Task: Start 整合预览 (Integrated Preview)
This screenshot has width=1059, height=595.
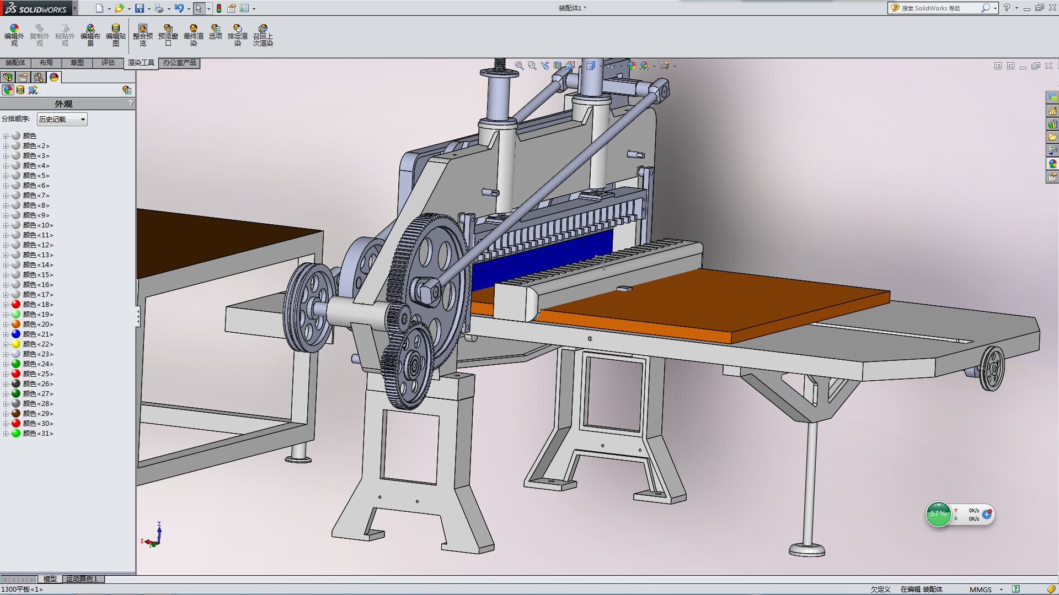Action: (142, 34)
